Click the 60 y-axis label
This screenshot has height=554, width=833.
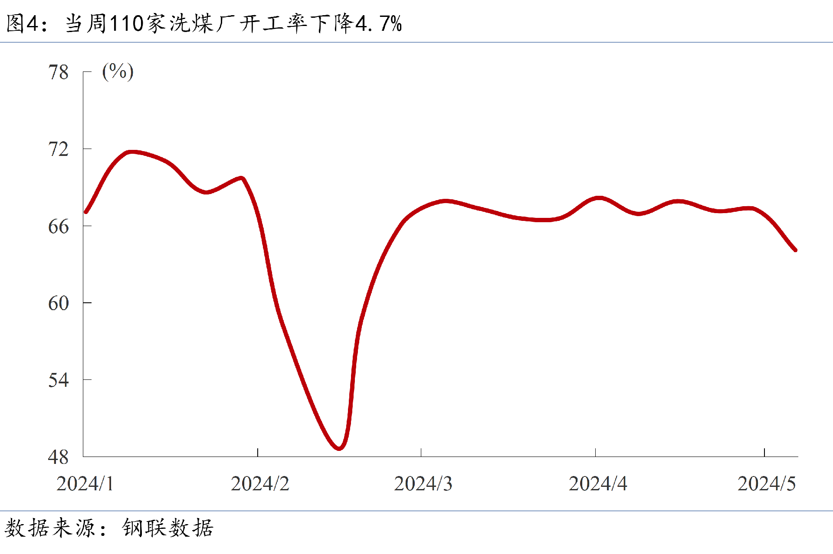point(58,303)
